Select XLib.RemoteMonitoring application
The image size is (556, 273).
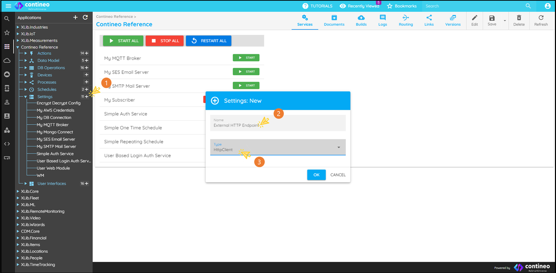pos(43,211)
